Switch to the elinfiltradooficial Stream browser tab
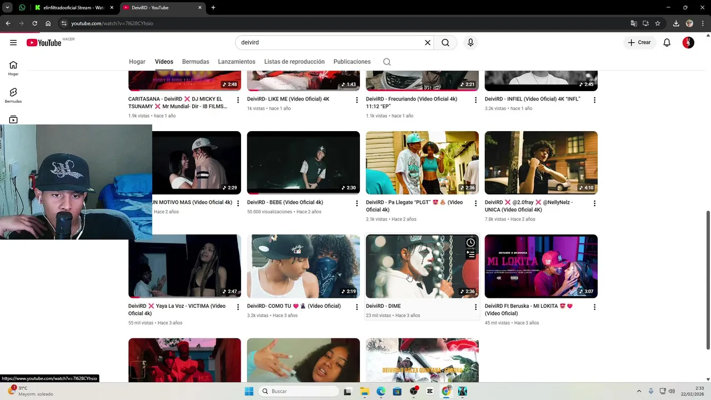This screenshot has width=711, height=400. (x=74, y=8)
